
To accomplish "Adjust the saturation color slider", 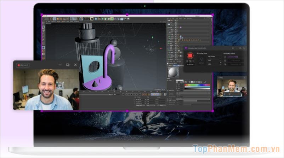I will point(197,87).
